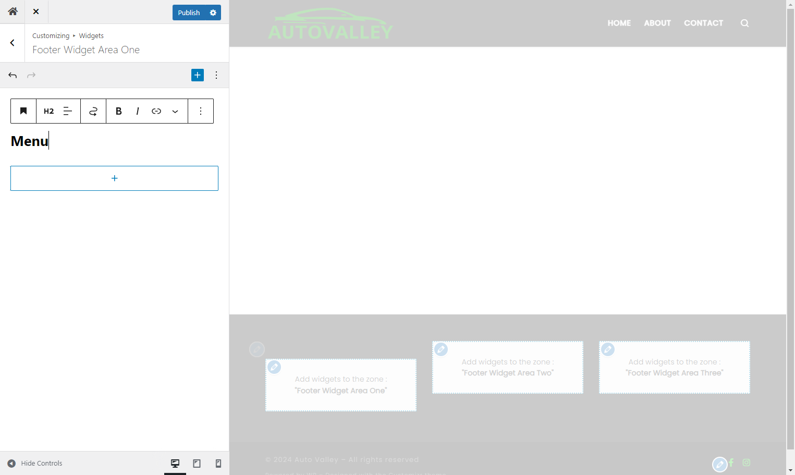
Task: Open CONTACT menu item in preview
Action: coord(704,23)
